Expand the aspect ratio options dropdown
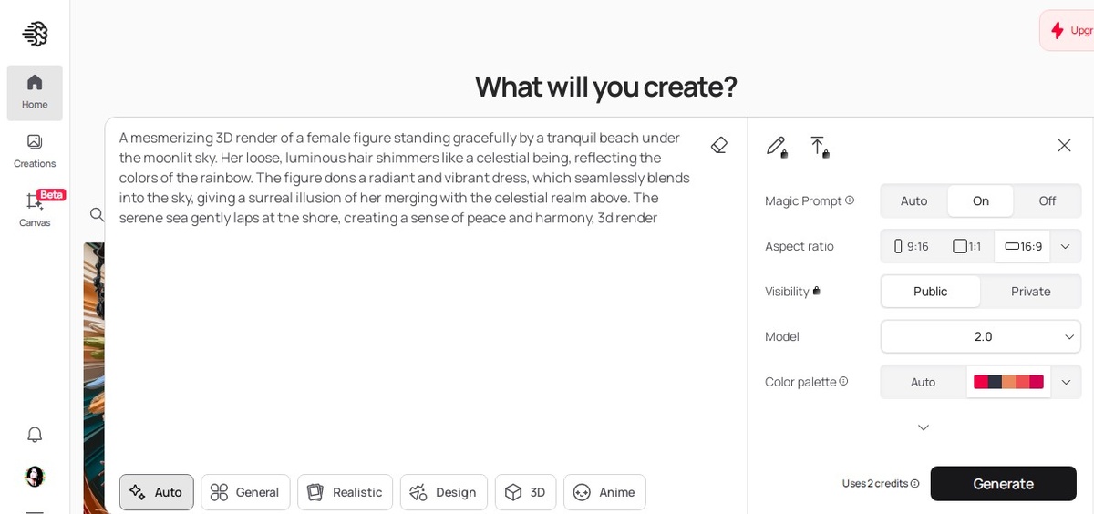The image size is (1094, 514). pyautogui.click(x=1065, y=246)
